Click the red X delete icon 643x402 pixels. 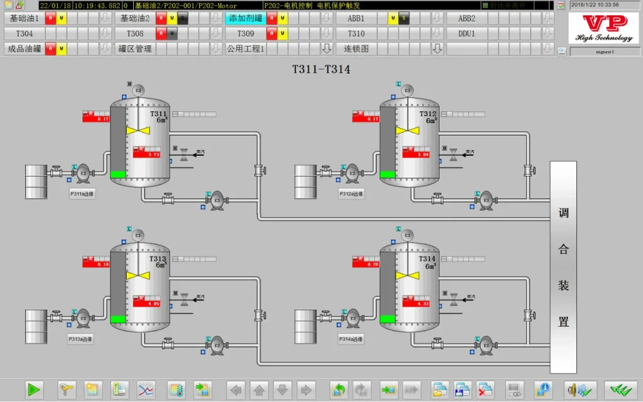(x=485, y=390)
